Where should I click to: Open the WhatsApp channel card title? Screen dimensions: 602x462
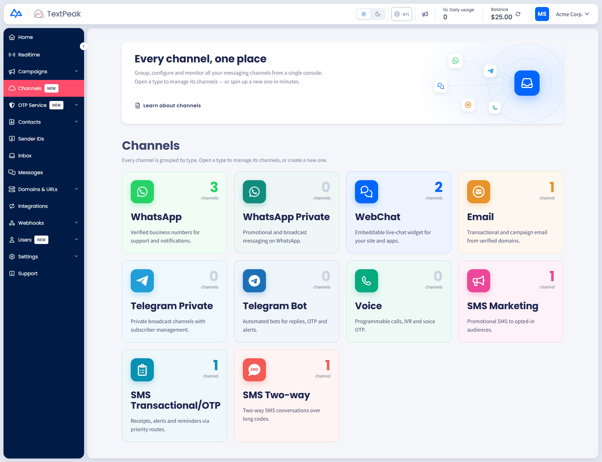click(156, 217)
